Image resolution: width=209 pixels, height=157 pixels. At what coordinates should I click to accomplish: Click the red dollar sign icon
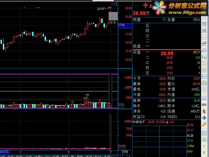click(x=204, y=111)
